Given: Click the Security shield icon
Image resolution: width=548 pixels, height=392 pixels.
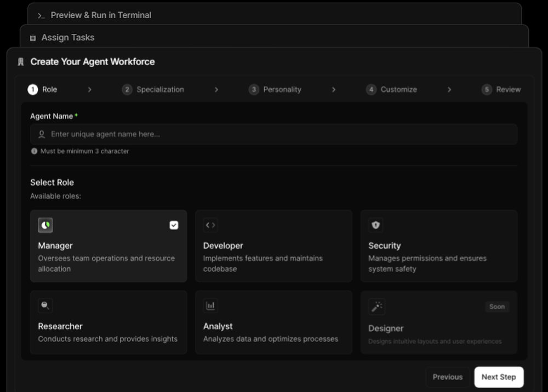Looking at the screenshot, I should click(x=376, y=225).
